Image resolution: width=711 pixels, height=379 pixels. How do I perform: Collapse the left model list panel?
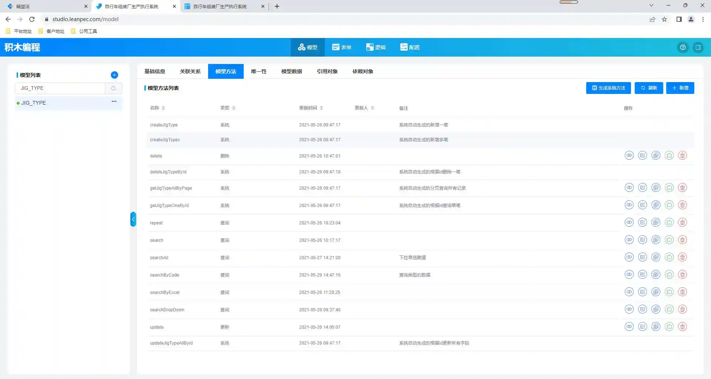133,219
